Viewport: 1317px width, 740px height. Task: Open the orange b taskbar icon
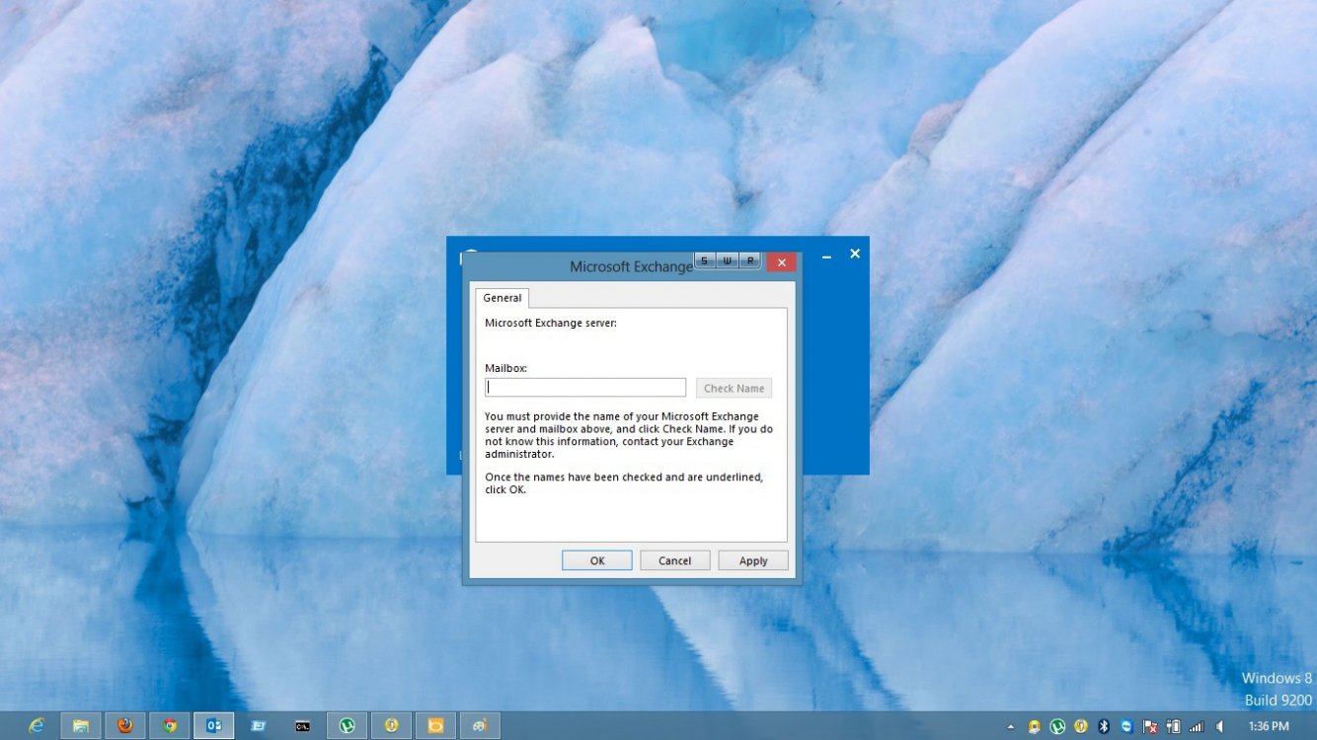pyautogui.click(x=435, y=725)
